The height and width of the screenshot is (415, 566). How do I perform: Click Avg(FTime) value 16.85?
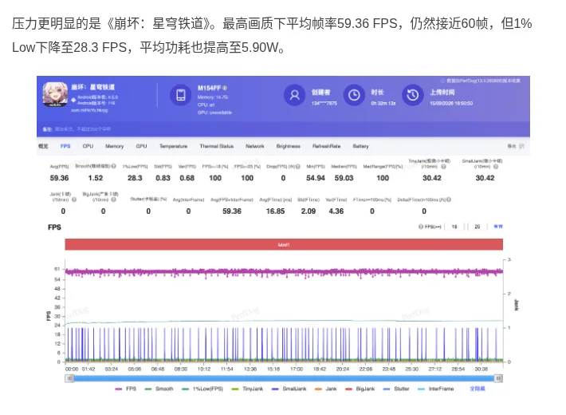275,211
